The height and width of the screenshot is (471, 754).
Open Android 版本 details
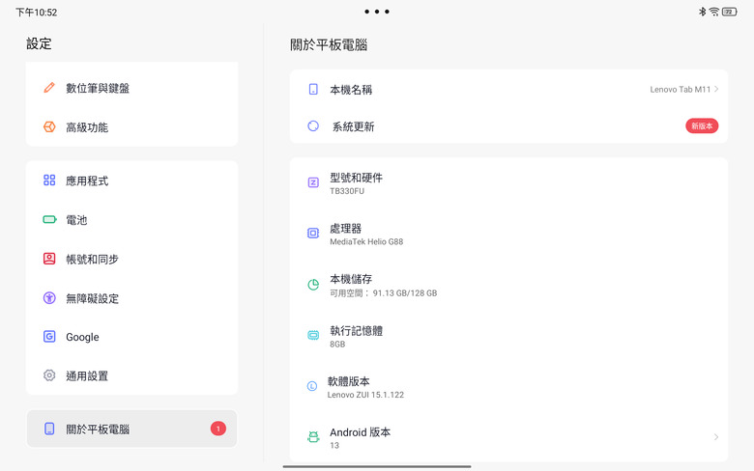coord(508,437)
